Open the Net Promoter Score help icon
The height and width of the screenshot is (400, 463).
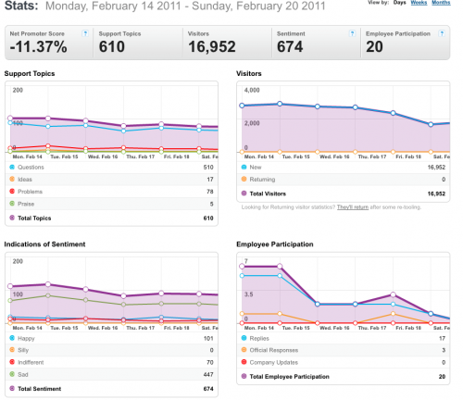pyautogui.click(x=85, y=33)
